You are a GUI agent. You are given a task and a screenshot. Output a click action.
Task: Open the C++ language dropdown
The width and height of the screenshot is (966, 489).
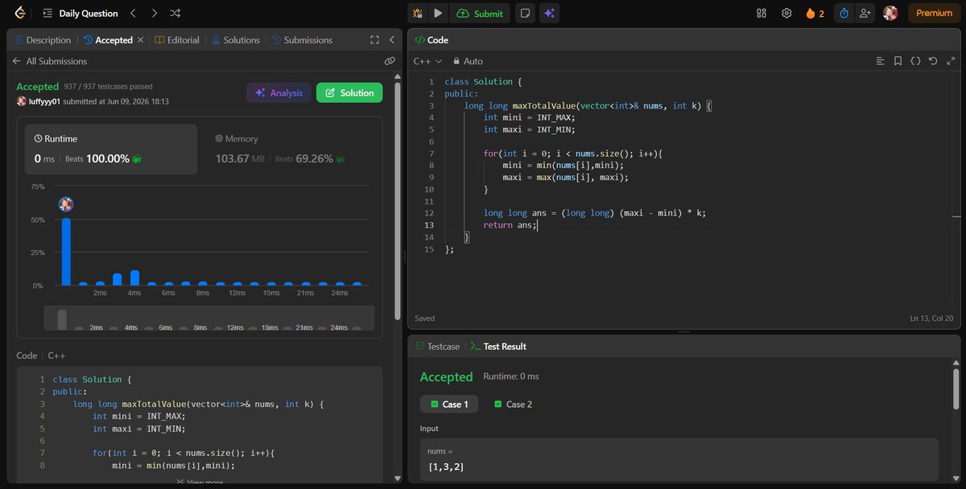[x=427, y=60]
